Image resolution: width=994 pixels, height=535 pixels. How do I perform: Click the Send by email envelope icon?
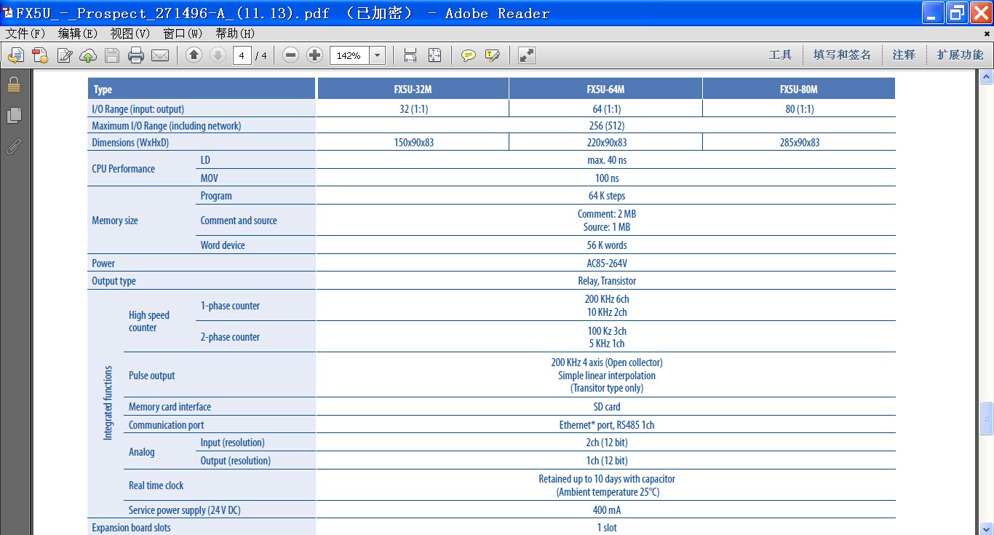click(x=160, y=55)
